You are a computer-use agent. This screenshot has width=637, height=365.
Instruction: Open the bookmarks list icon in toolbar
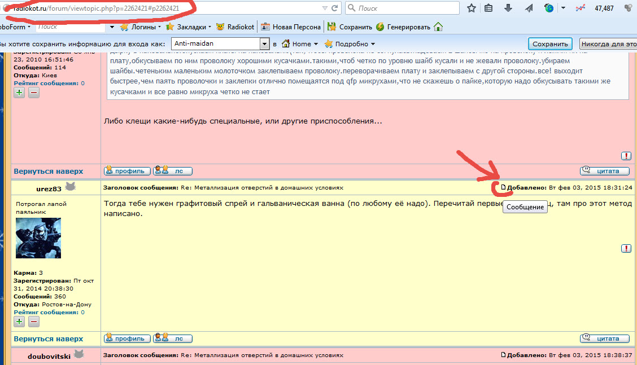pos(488,8)
